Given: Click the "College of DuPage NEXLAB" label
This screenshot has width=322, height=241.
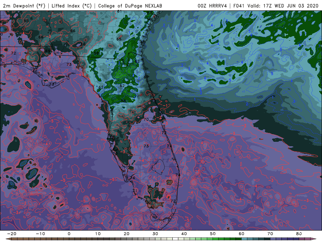Looking at the screenshot, I should 130,6.
